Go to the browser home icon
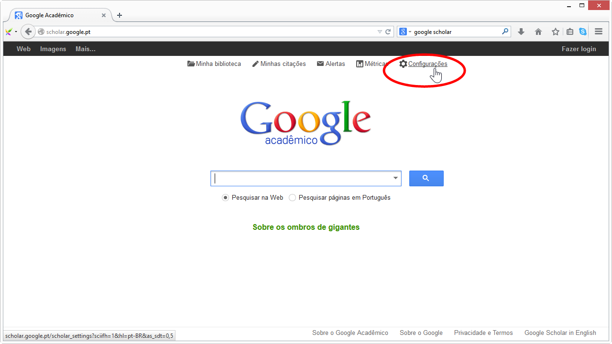Image resolution: width=612 pixels, height=344 pixels. (x=538, y=32)
